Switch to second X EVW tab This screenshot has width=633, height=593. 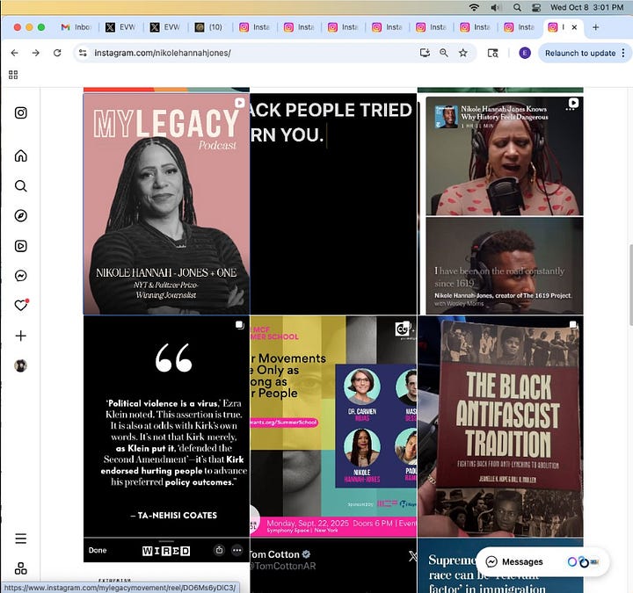click(x=164, y=27)
